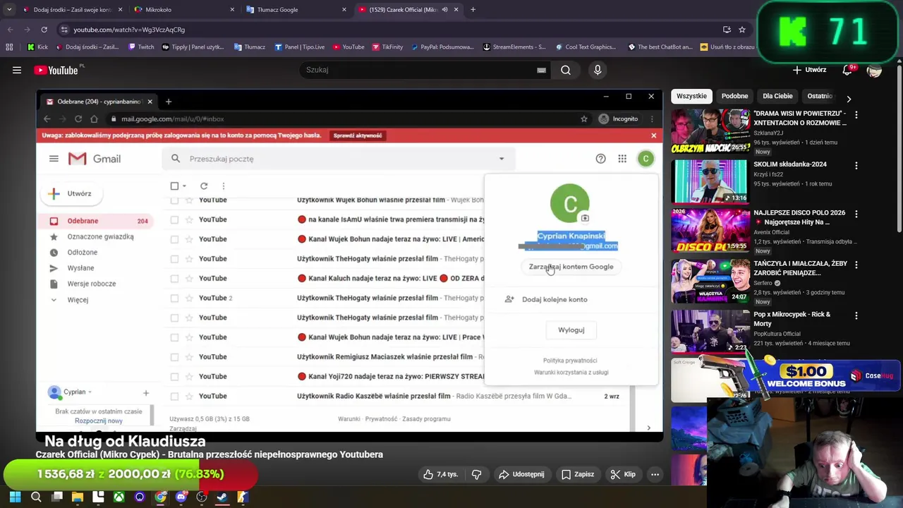Star the Radio Kaszëbë email
Image resolution: width=903 pixels, height=508 pixels.
click(x=189, y=396)
